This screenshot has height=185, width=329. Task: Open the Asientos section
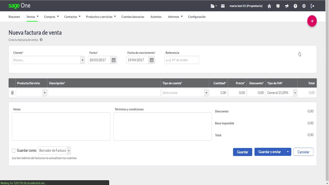click(x=156, y=17)
